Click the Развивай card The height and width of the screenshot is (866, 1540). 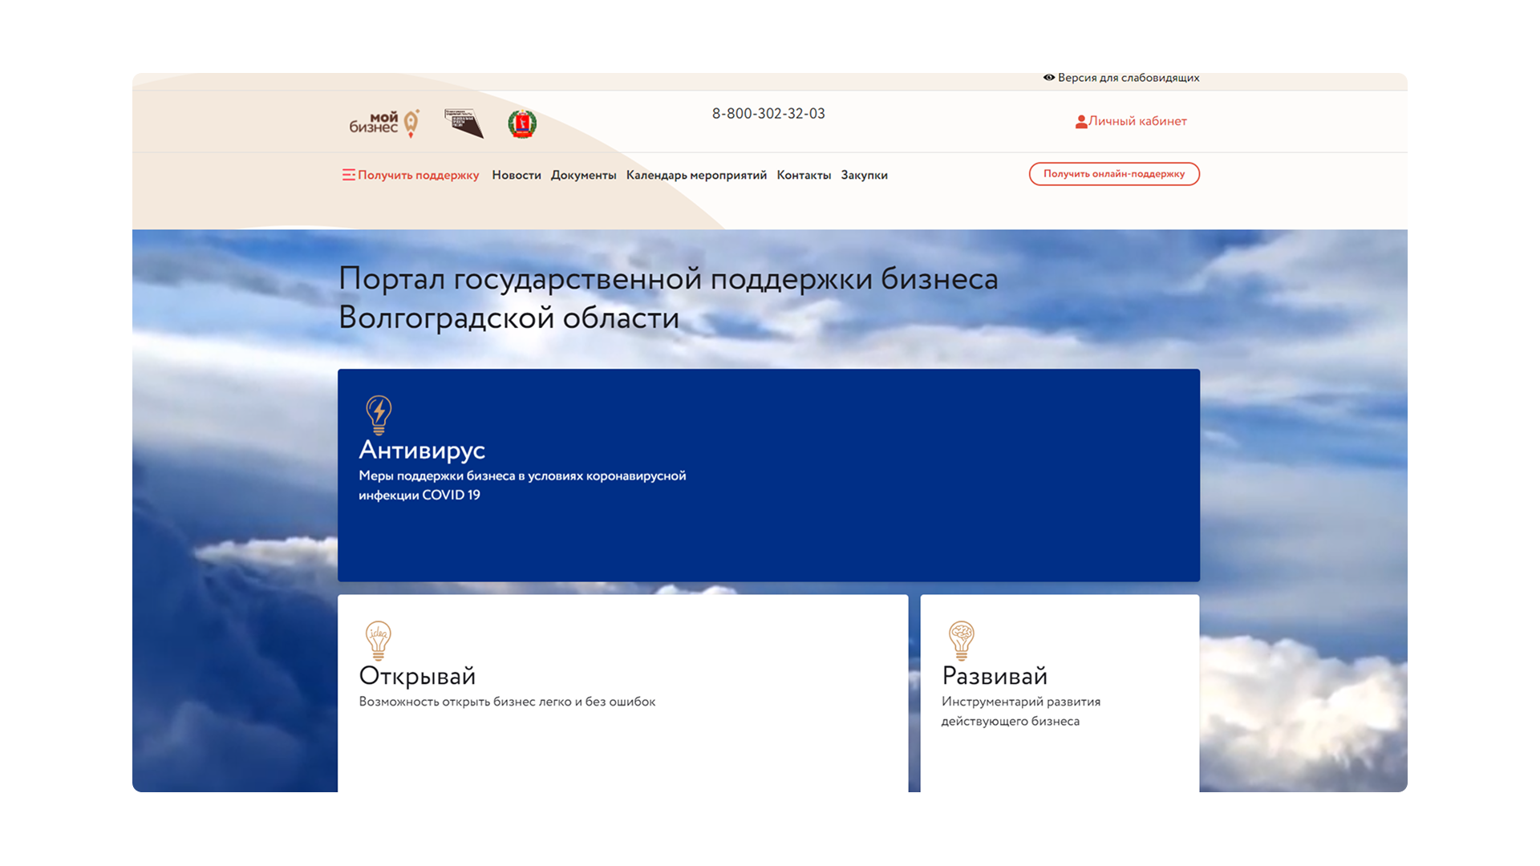(x=1059, y=690)
